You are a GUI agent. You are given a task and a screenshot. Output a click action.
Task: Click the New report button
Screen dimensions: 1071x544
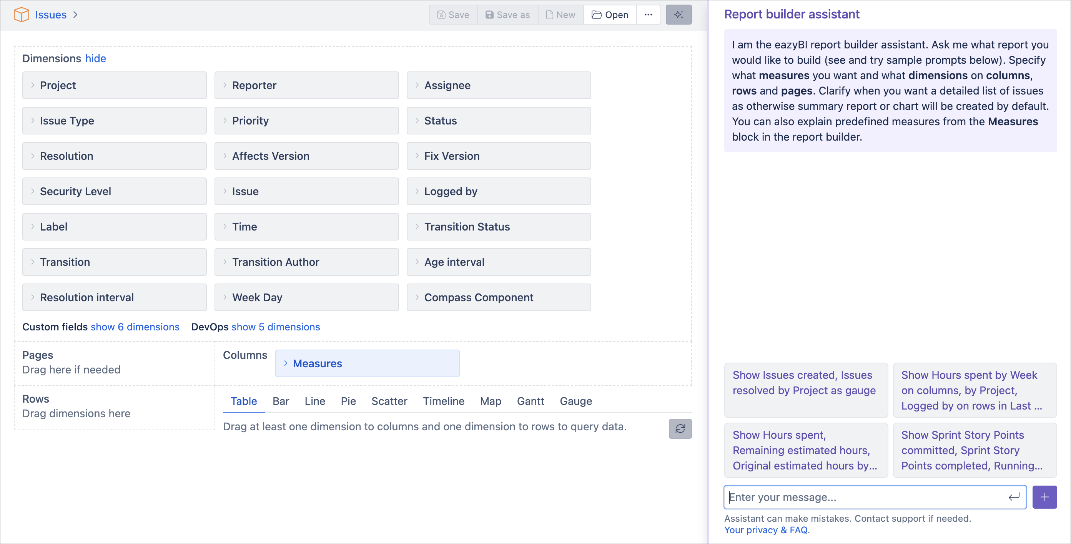pos(560,15)
